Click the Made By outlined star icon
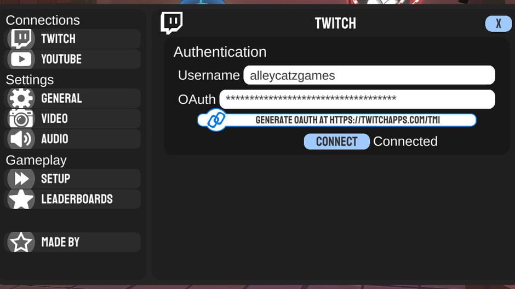 (21, 242)
